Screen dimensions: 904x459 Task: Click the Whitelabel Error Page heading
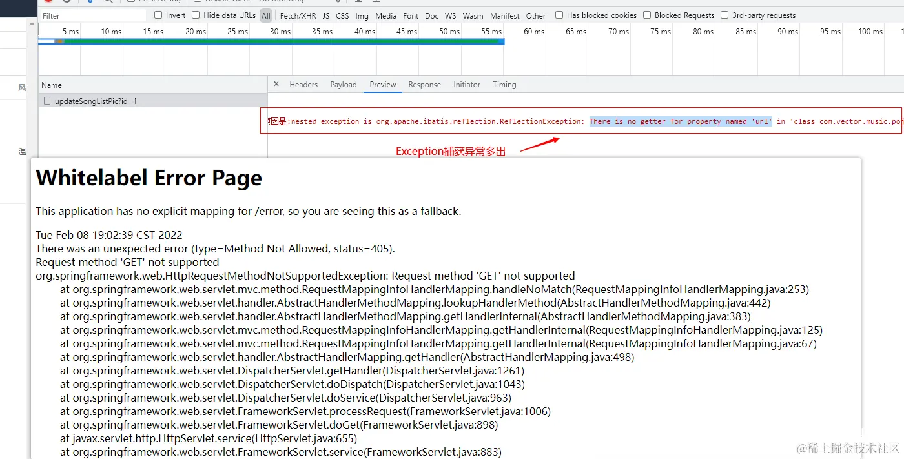(x=149, y=178)
